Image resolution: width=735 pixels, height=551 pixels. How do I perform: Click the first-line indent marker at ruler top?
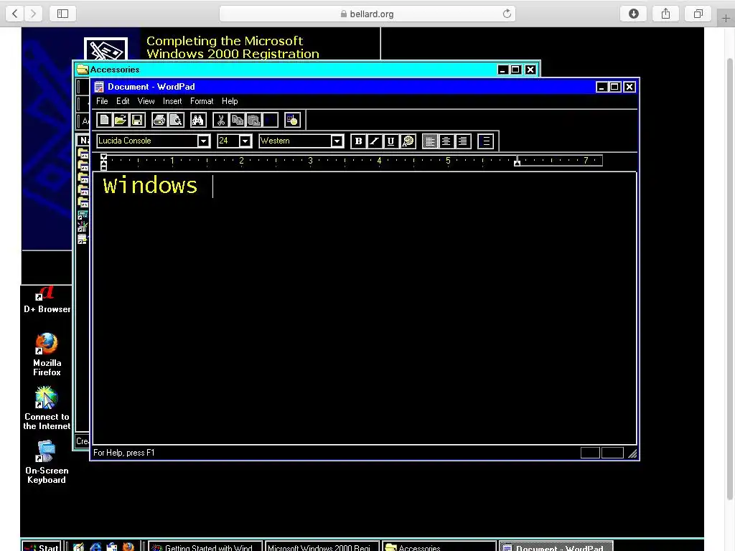(x=104, y=157)
